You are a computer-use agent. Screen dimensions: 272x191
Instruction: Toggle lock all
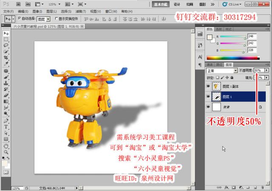coord(232,78)
